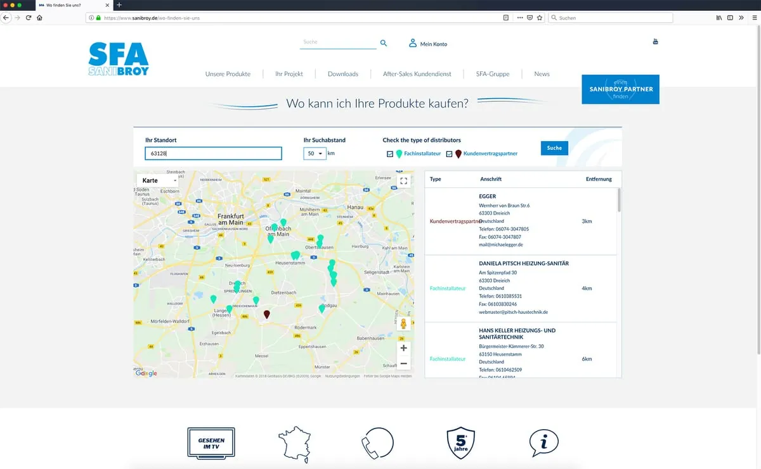Zoom in on the map
Image resolution: width=761 pixels, height=469 pixels.
403,348
